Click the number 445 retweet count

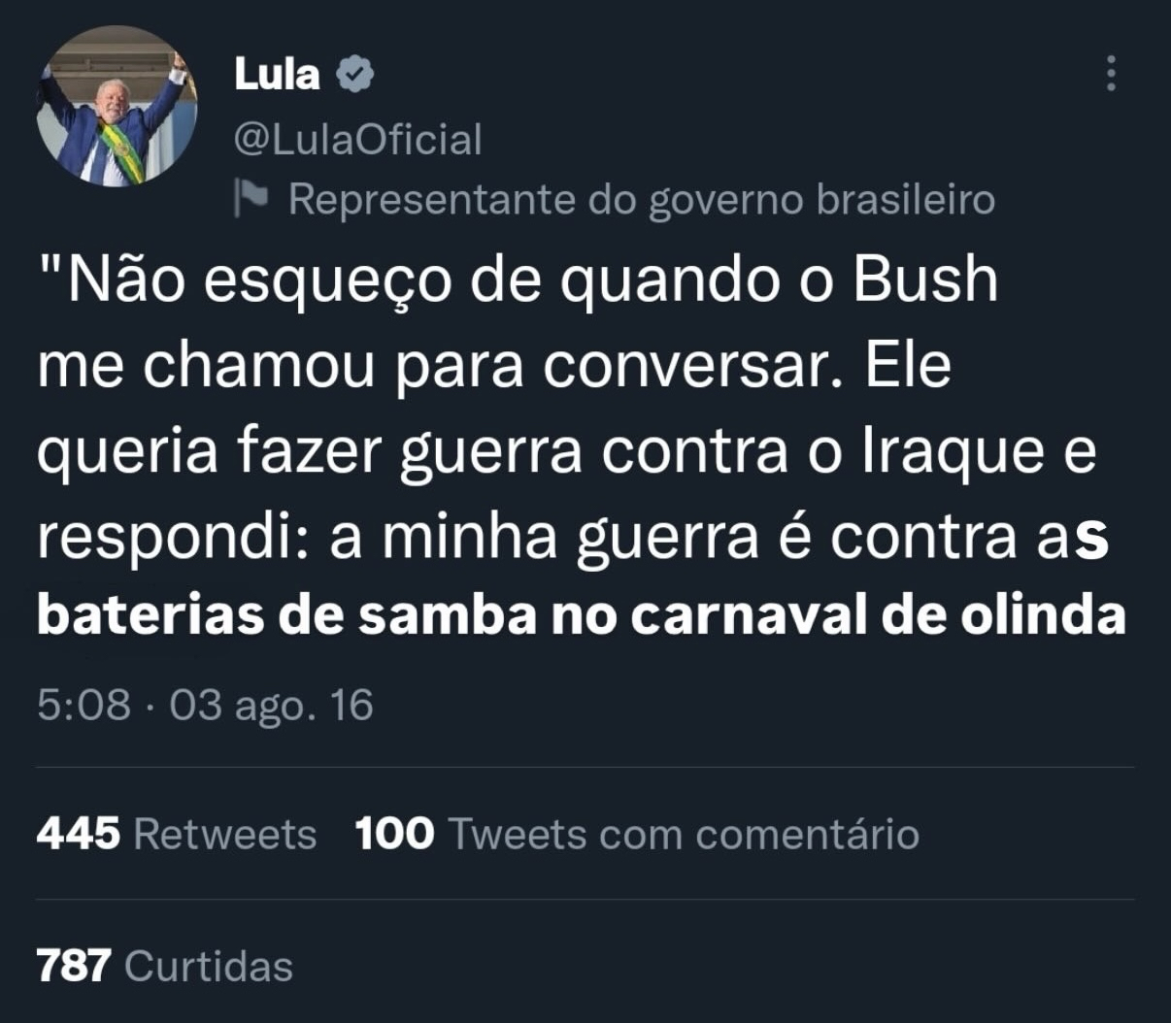(x=79, y=834)
